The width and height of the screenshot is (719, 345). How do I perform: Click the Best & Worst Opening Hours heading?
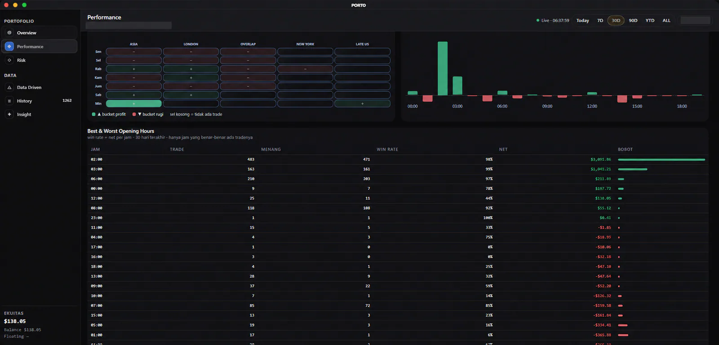click(120, 131)
